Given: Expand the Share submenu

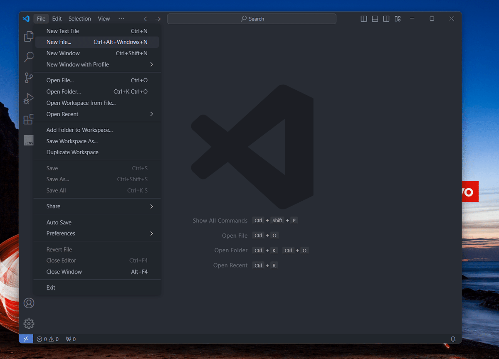Looking at the screenshot, I should (97, 207).
